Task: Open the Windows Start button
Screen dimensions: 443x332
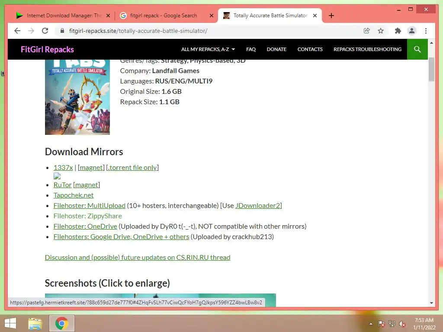Action: pos(10,323)
